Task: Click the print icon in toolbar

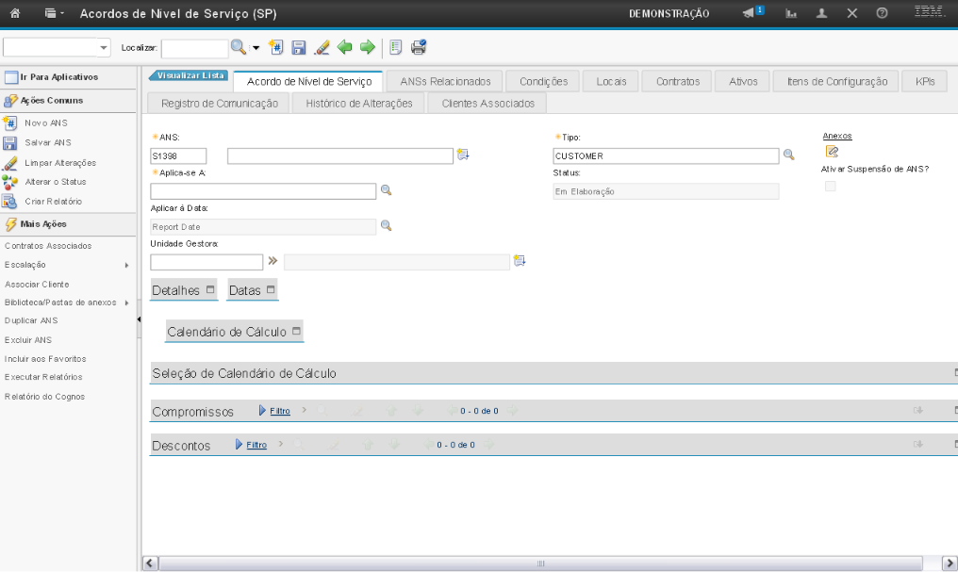Action: point(419,47)
